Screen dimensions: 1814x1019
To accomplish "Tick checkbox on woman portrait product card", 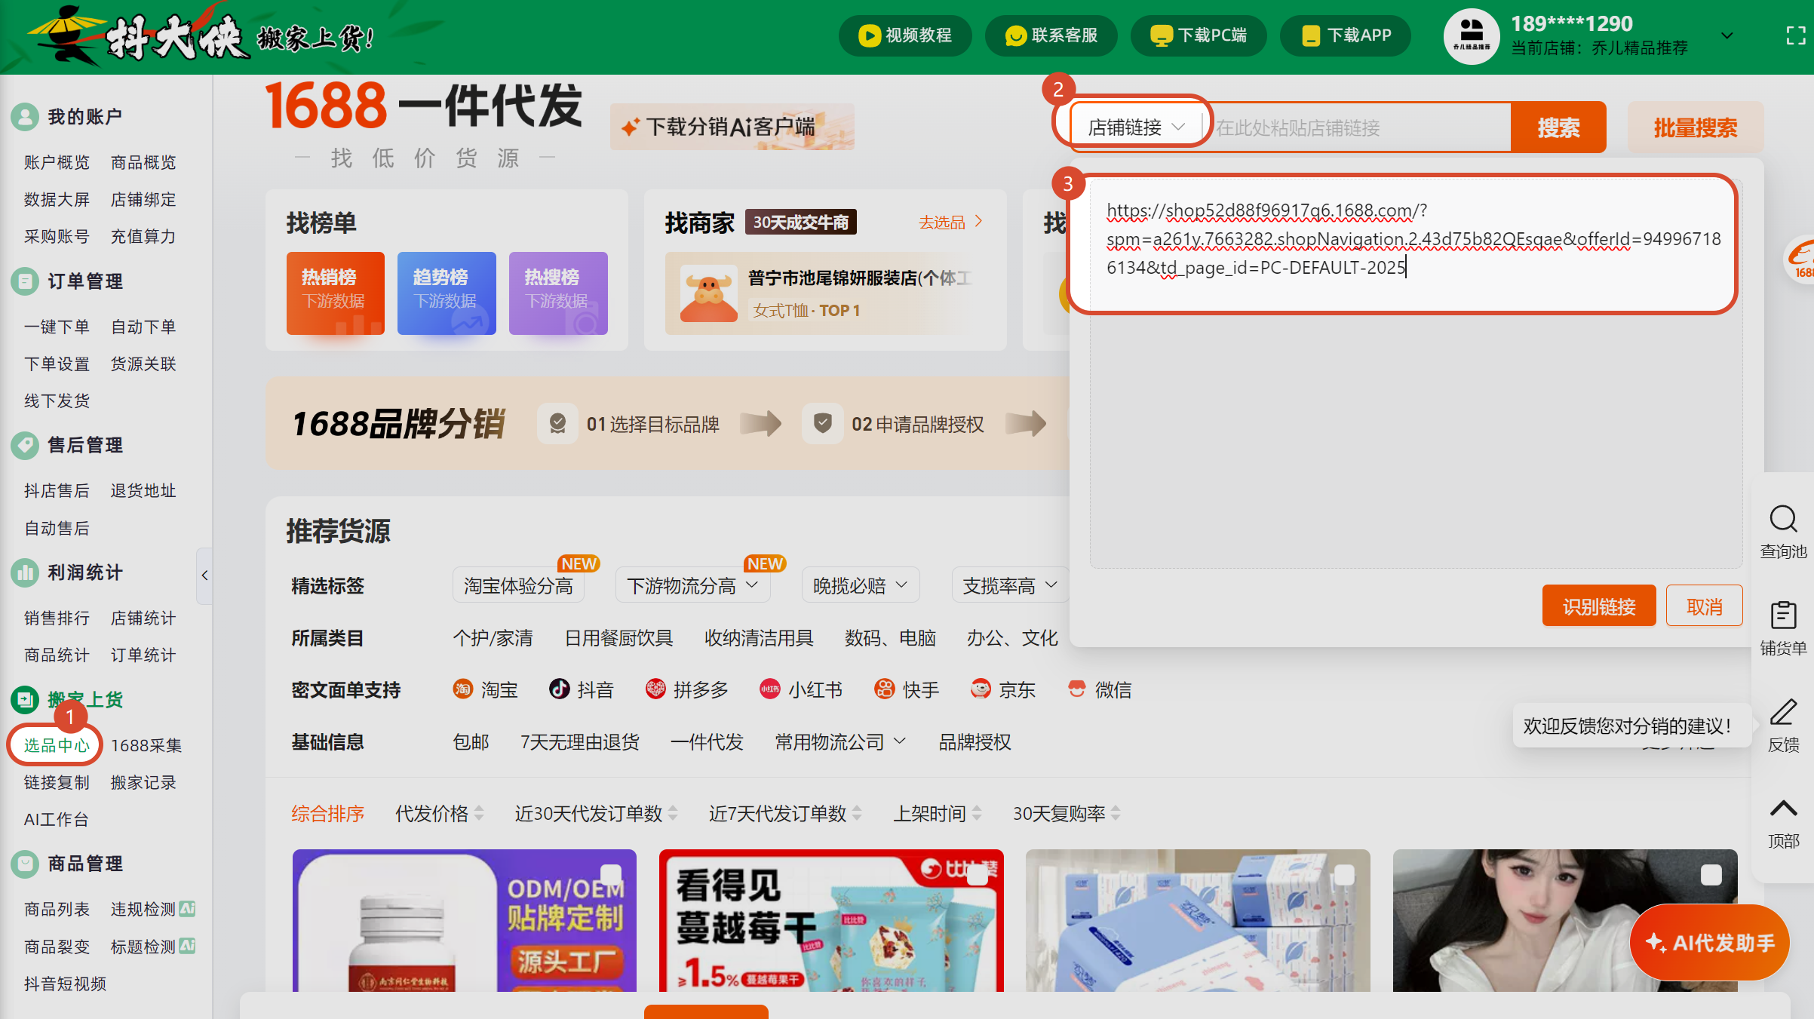I will coord(1711,875).
